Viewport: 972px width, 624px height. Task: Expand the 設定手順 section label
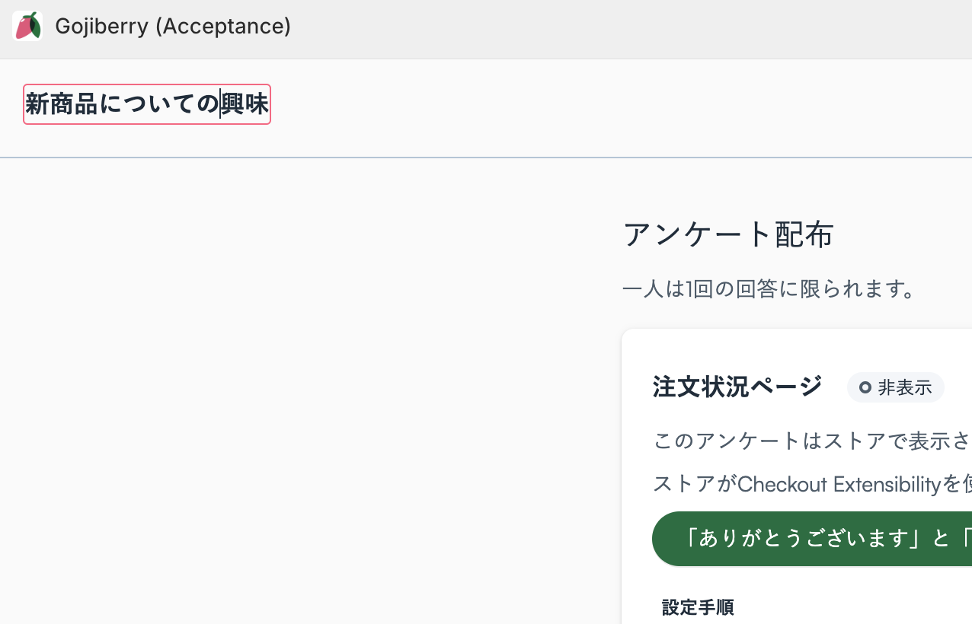697,607
